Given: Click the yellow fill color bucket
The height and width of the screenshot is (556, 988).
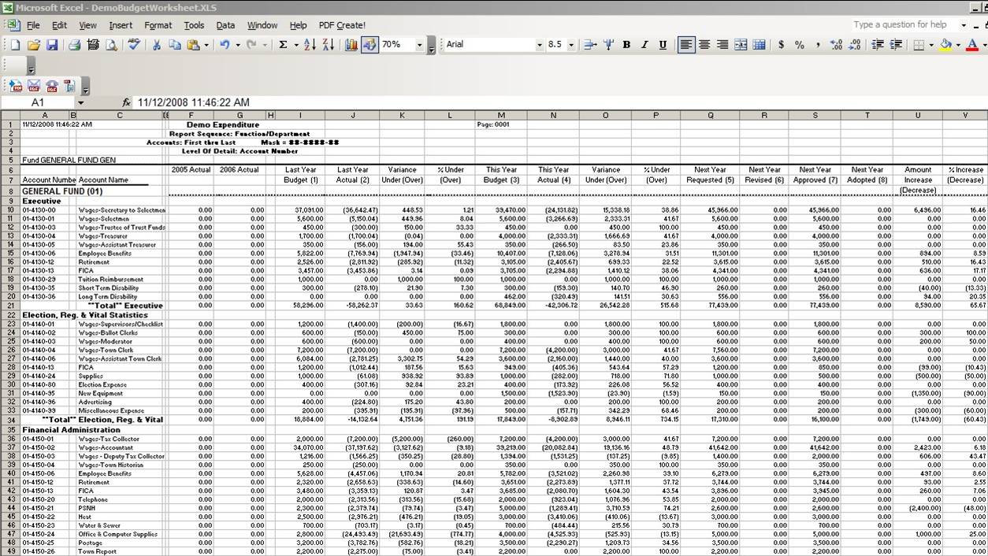Looking at the screenshot, I should pos(945,45).
